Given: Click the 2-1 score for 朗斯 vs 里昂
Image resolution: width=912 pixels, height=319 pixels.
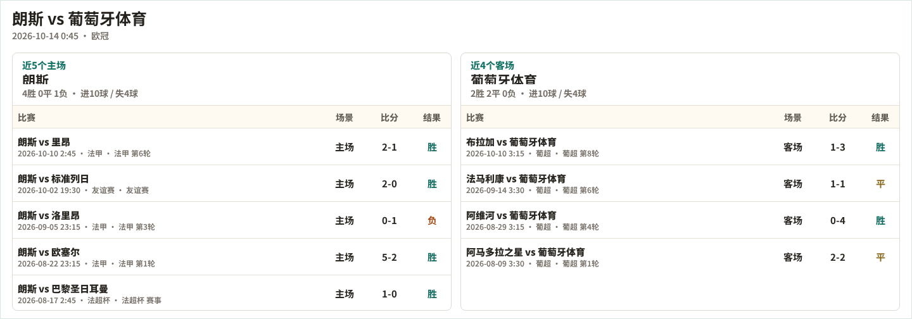Looking at the screenshot, I should point(389,147).
